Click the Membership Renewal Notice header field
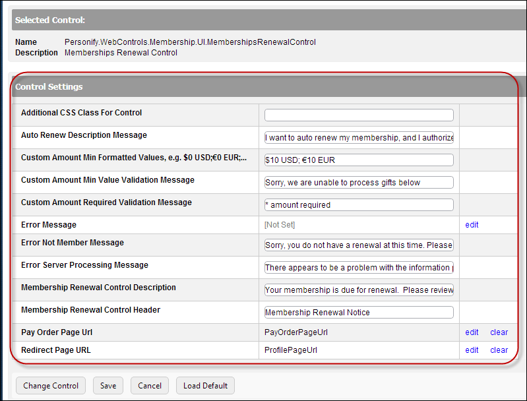 [x=359, y=312]
